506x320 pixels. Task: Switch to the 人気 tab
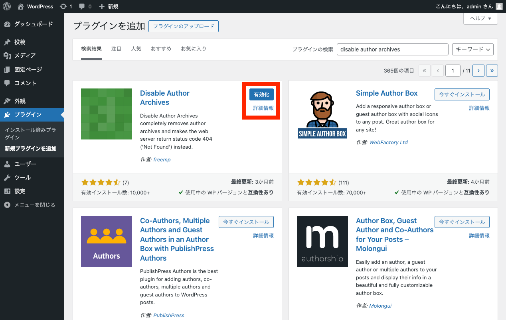136,49
